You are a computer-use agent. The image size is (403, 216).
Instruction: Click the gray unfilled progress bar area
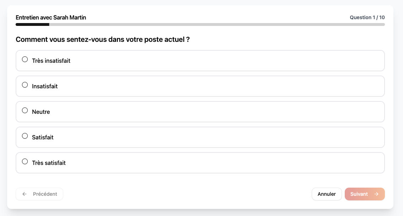pyautogui.click(x=217, y=24)
